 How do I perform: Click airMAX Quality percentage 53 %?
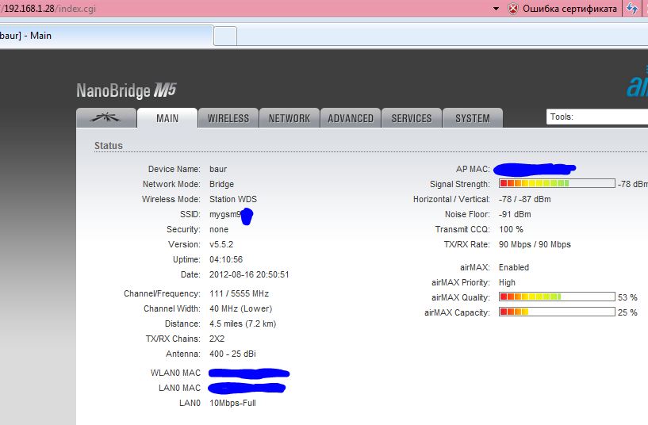pyautogui.click(x=627, y=297)
